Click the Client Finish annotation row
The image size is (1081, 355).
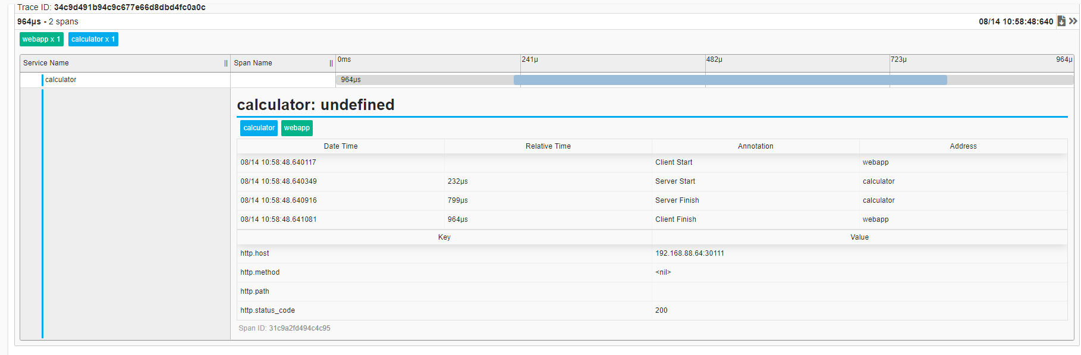click(x=675, y=219)
